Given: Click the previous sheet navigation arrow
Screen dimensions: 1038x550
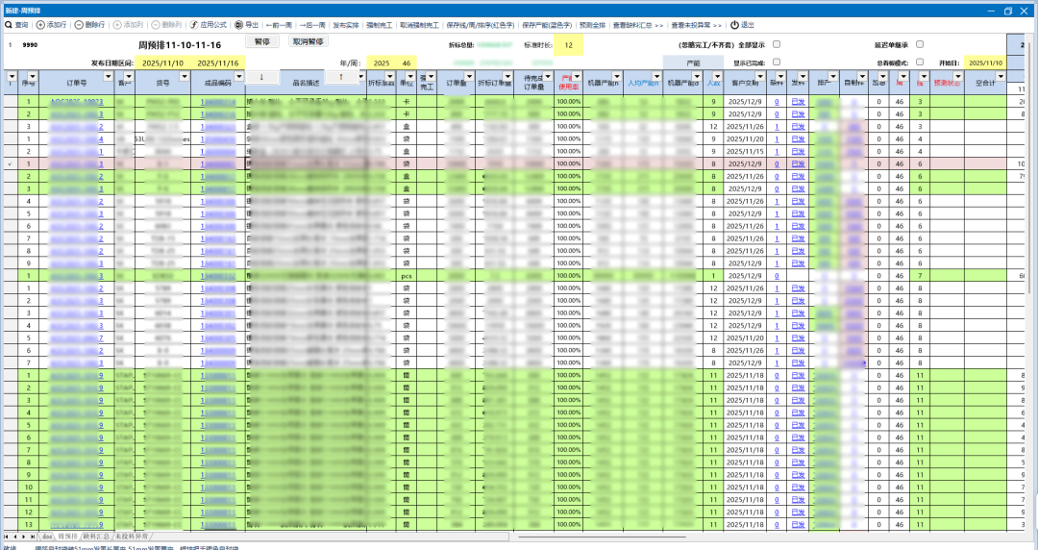Looking at the screenshot, I should tap(15, 537).
